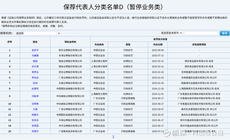
Task: Select 民生证券股份有限公司 cell in row 1
Action: tap(70, 50)
